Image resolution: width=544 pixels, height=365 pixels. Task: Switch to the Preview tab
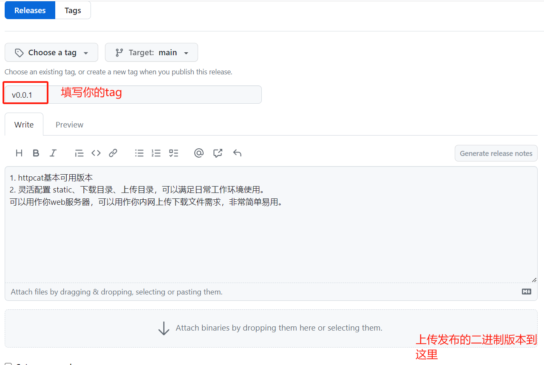[x=69, y=124]
